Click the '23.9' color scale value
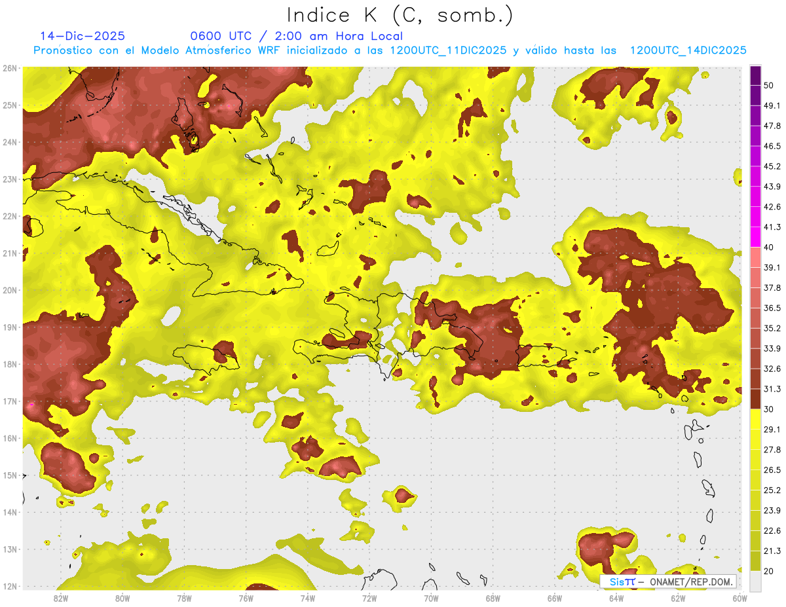 [x=772, y=511]
